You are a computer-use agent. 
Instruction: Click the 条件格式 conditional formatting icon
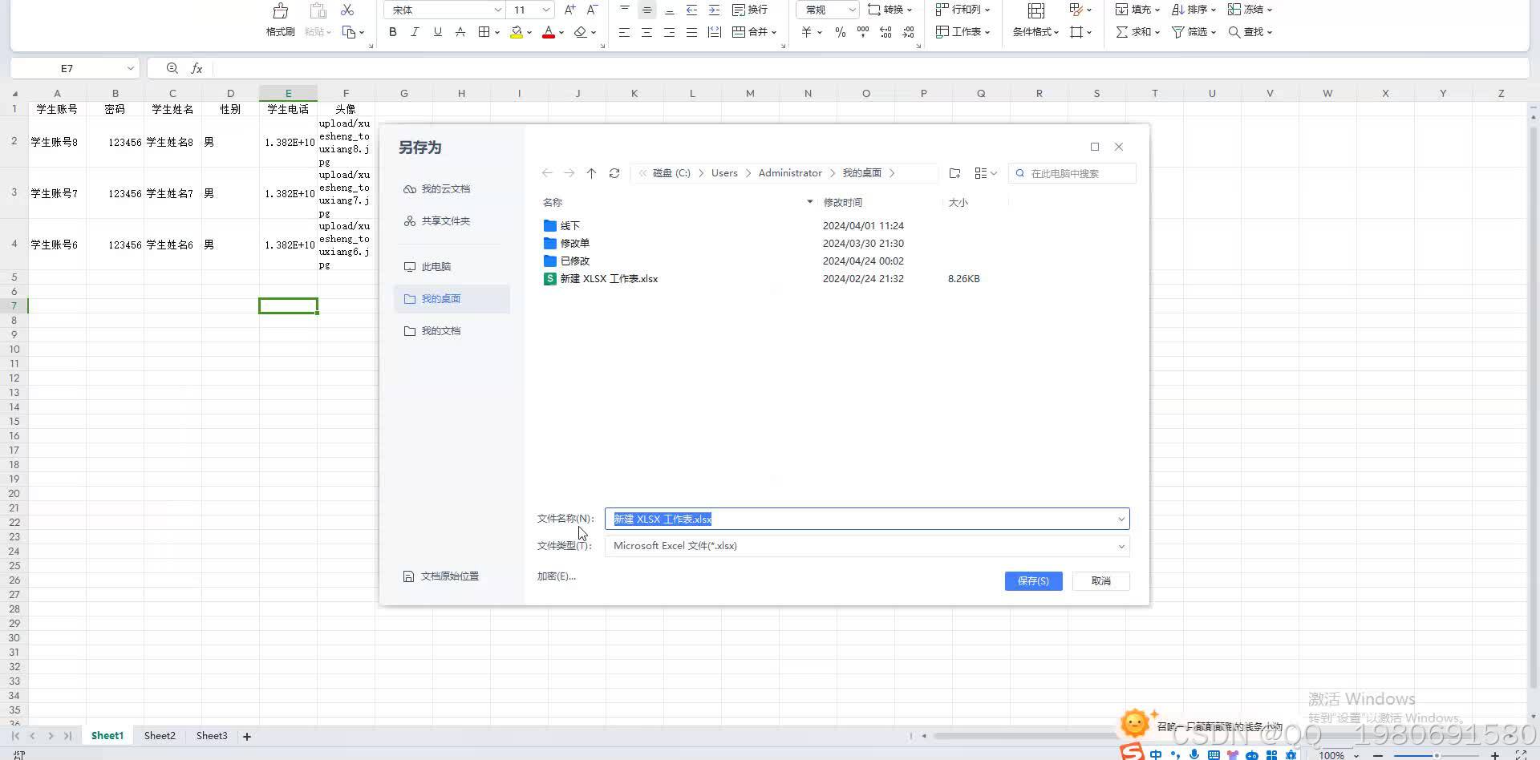pyautogui.click(x=1034, y=32)
